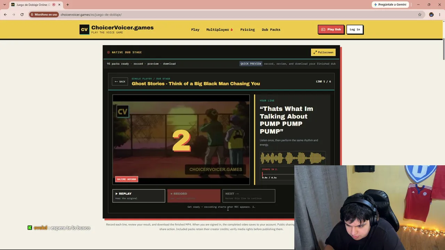The height and width of the screenshot is (250, 445).
Task: Close the Juego de Doblaje Online tab
Action: pos(59,5)
